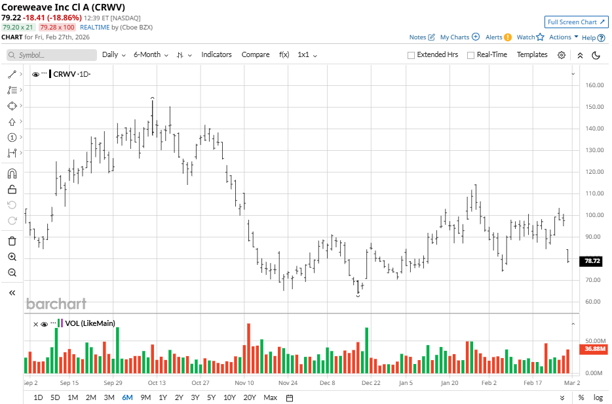
Task: Collapse the left drawing toolbar
Action: click(x=12, y=293)
